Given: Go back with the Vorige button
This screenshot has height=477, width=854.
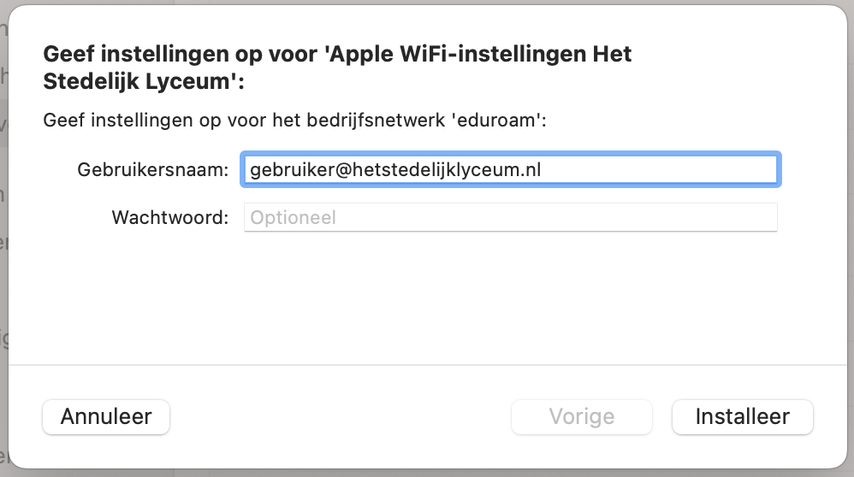Looking at the screenshot, I should [581, 417].
